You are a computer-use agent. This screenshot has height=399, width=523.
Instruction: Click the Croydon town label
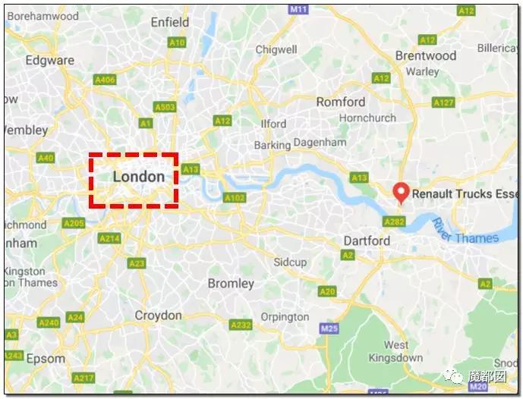(158, 316)
